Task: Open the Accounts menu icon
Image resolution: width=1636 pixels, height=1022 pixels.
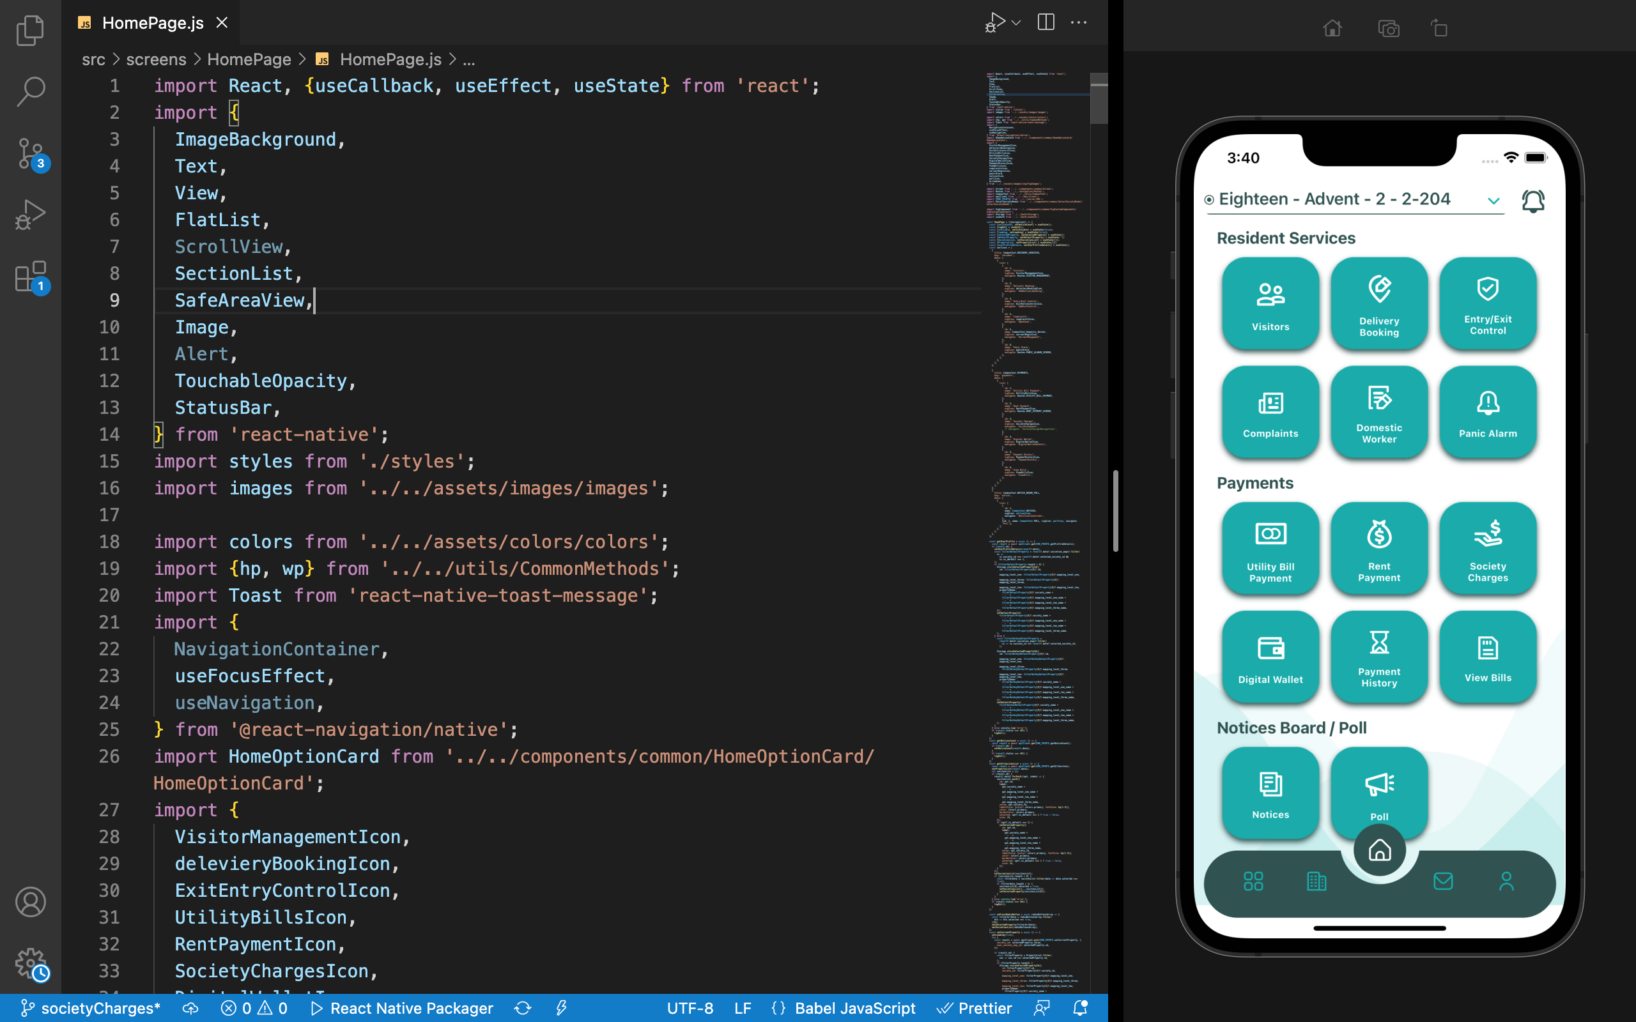Action: [31, 902]
